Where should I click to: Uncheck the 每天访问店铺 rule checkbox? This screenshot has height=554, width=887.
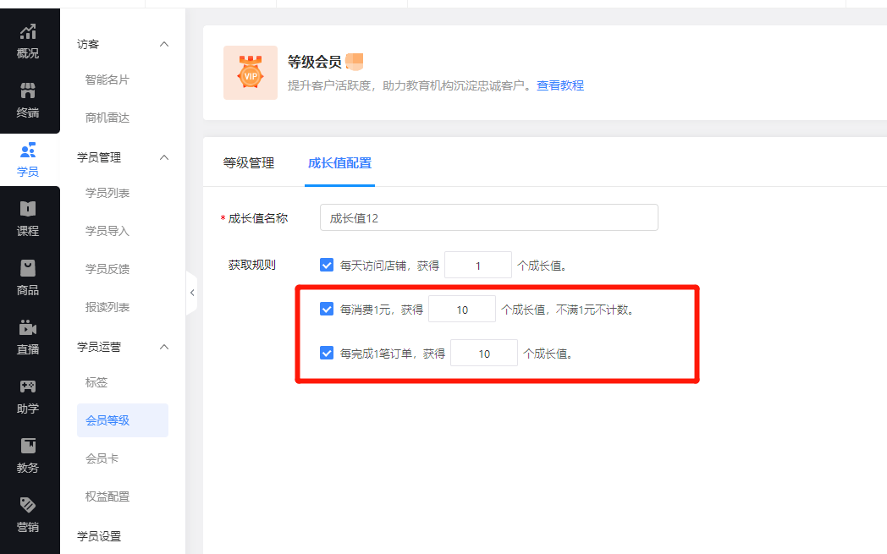(x=327, y=265)
